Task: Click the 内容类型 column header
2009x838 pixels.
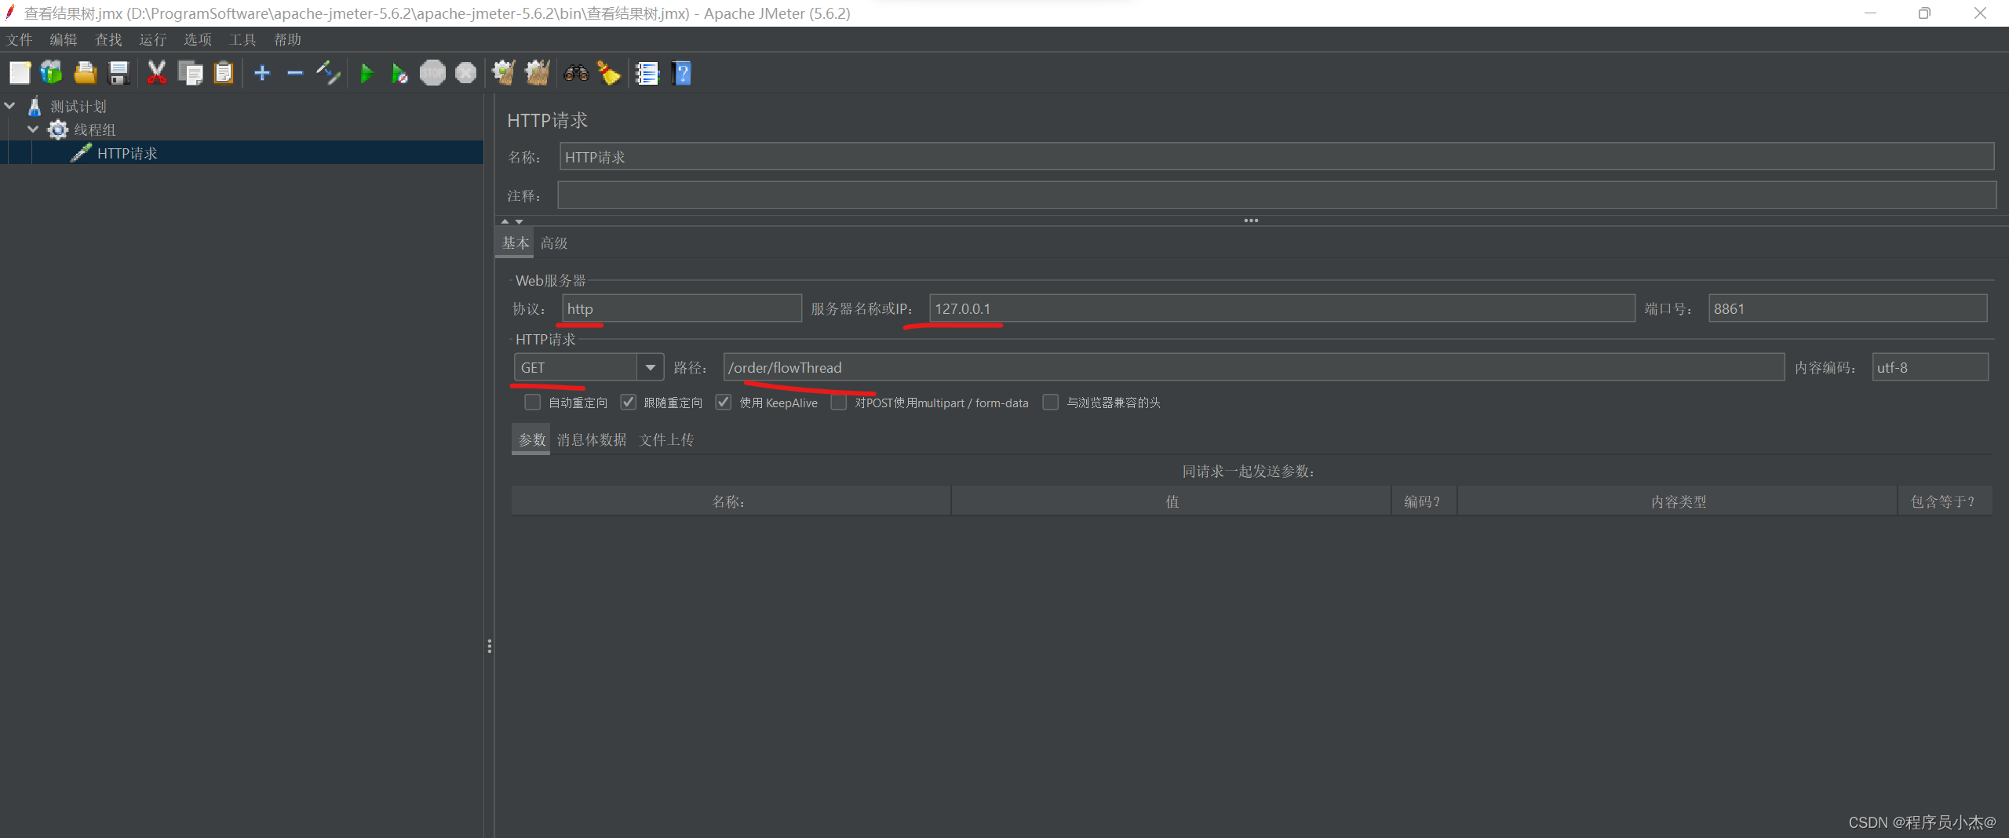Action: pyautogui.click(x=1678, y=501)
